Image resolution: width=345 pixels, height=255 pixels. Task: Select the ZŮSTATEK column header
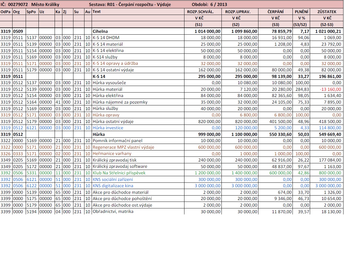pyautogui.click(x=327, y=12)
